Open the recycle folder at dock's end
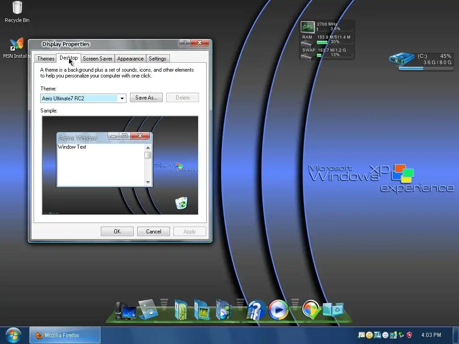This screenshot has width=459, height=344. click(x=333, y=309)
